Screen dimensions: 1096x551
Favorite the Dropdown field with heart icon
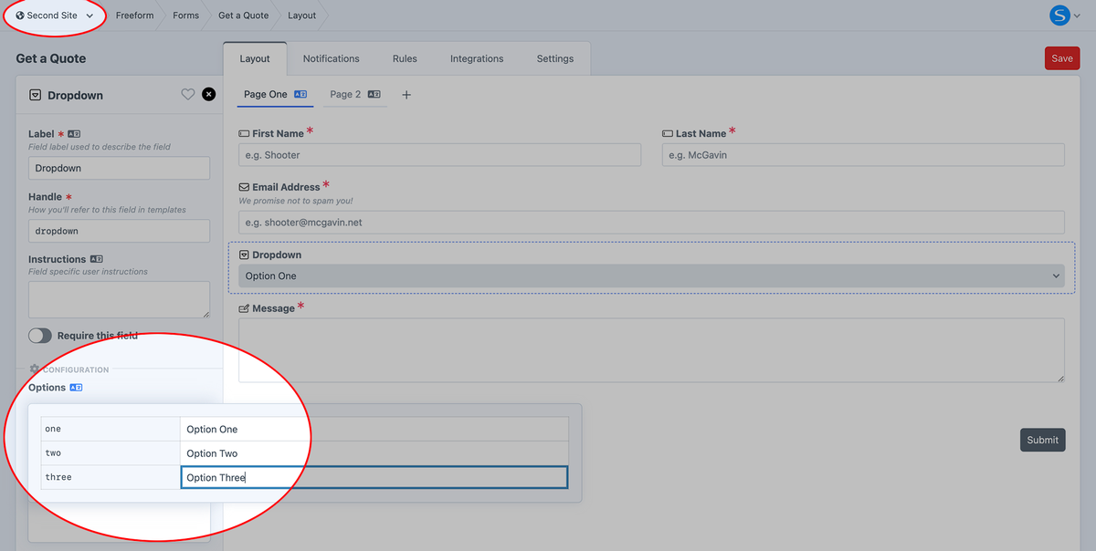click(x=188, y=94)
